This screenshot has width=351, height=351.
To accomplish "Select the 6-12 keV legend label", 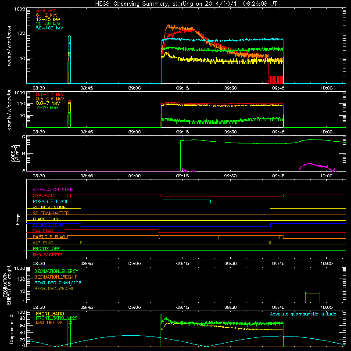I will pos(47,15).
